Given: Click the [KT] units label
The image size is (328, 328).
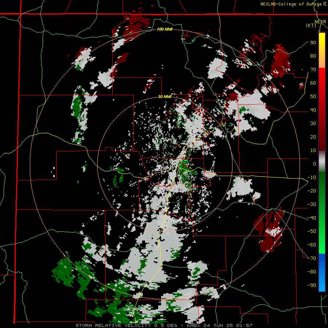Looking at the screenshot, I should [x=311, y=25].
